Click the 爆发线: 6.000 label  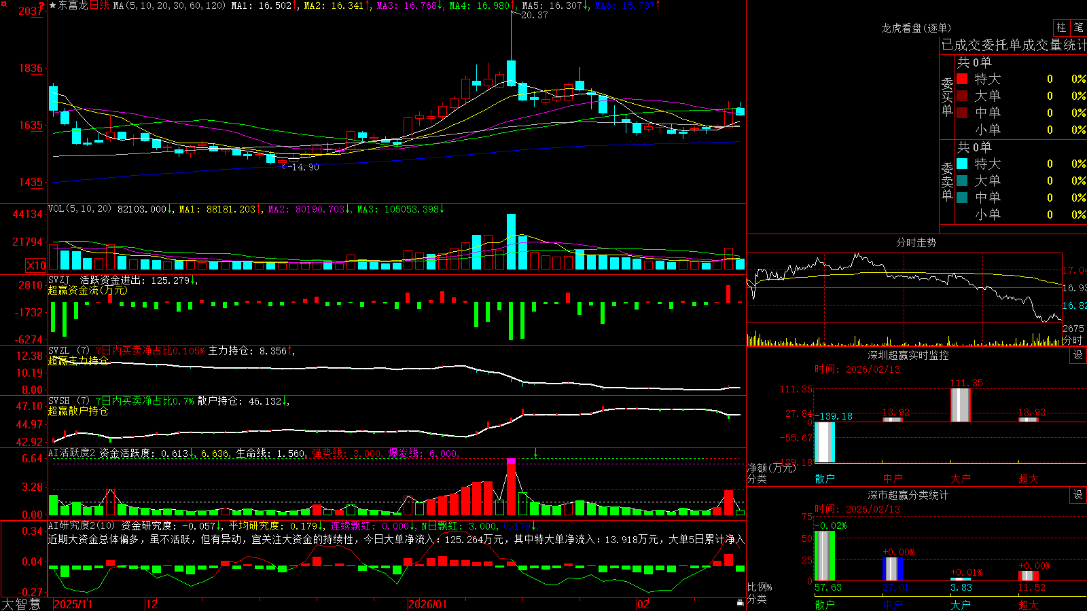(x=423, y=453)
